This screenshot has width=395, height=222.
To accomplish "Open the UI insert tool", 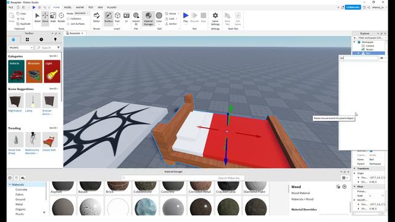I will [x=127, y=17].
